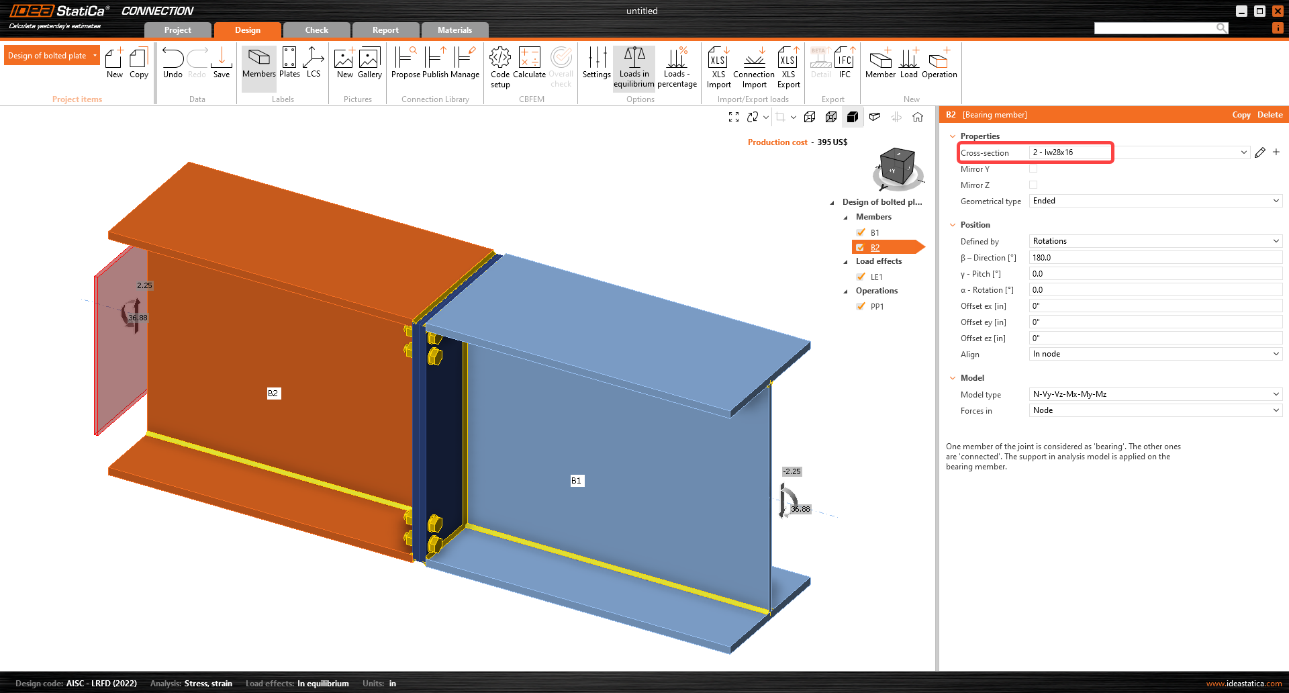Open the Plates labels tool
Viewport: 1289px width, 693px height.
289,64
